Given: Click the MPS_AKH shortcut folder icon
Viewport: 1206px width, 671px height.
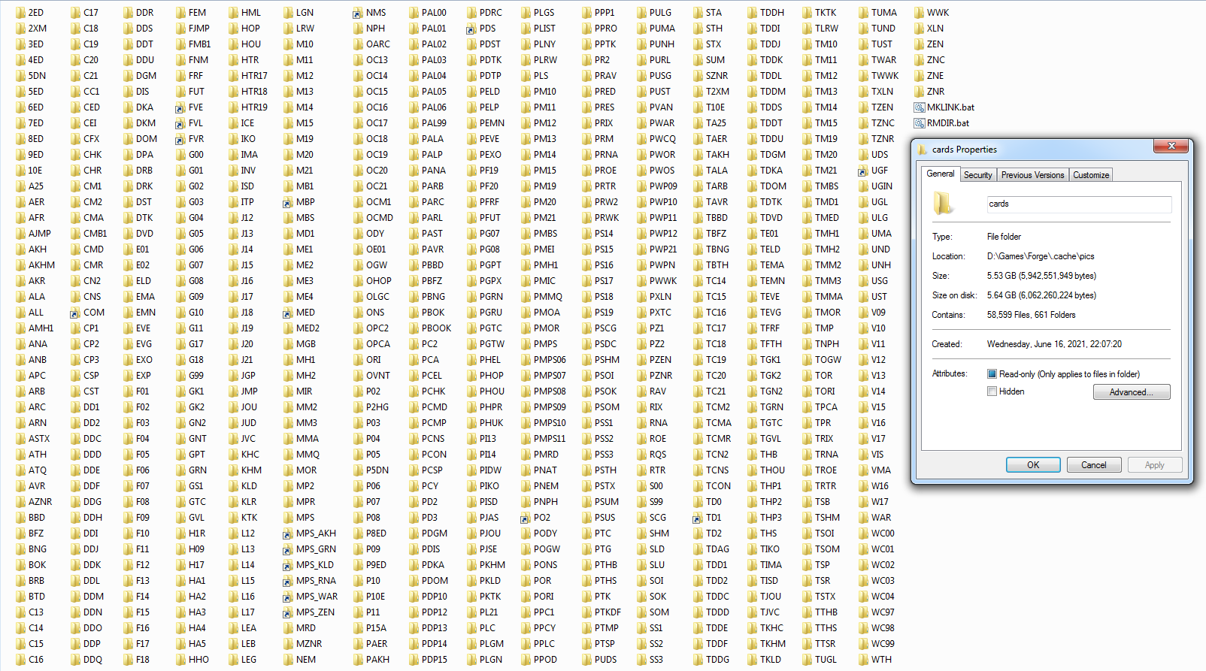Looking at the screenshot, I should (x=287, y=533).
